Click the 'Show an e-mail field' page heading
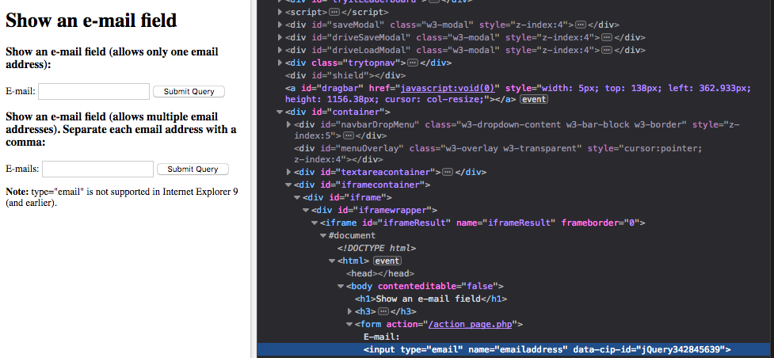This screenshot has width=774, height=358. point(91,21)
